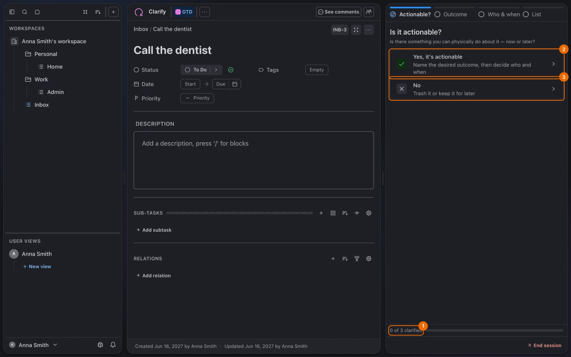Open notifications bell
Screen dimensions: 571x357
click(x=113, y=345)
